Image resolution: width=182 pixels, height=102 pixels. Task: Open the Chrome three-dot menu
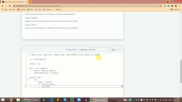179,6
